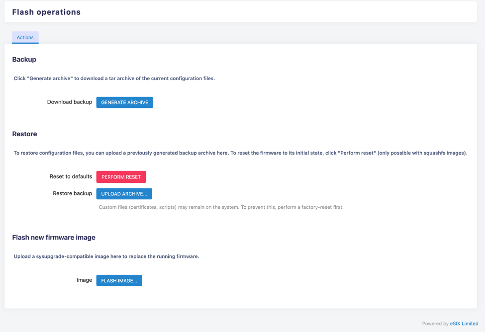Screen dimensions: 486x332
Task: Click the Reset to defaults label
Action: [x=70, y=176]
